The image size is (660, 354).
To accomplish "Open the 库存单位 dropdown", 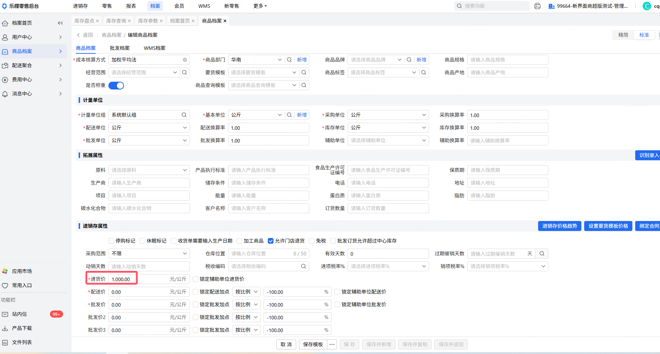I will (x=388, y=128).
